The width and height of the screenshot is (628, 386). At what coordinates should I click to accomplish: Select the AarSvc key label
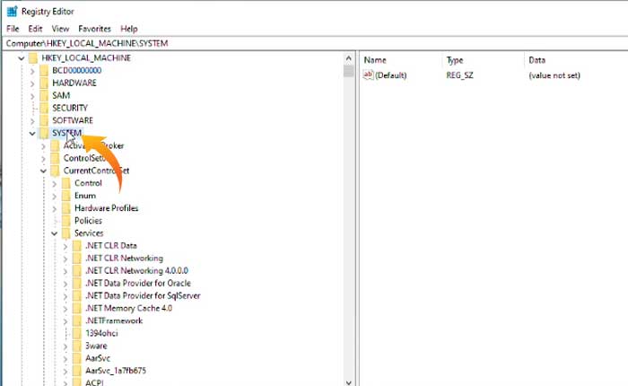tap(98, 358)
